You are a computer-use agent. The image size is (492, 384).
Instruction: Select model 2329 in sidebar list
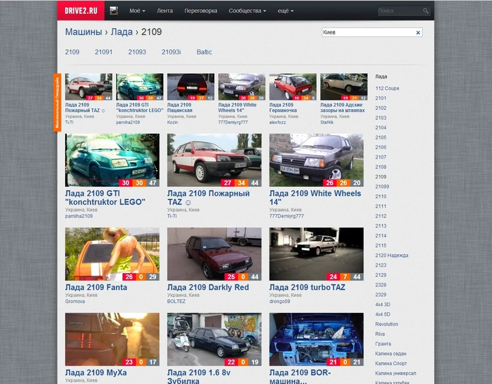[x=381, y=294]
